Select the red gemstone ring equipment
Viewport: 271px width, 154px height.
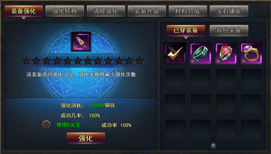point(226,53)
